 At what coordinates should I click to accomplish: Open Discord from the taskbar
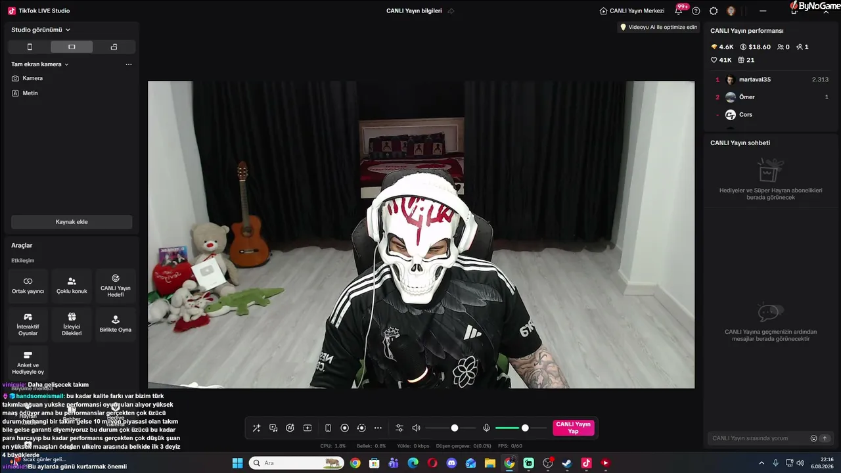point(451,463)
